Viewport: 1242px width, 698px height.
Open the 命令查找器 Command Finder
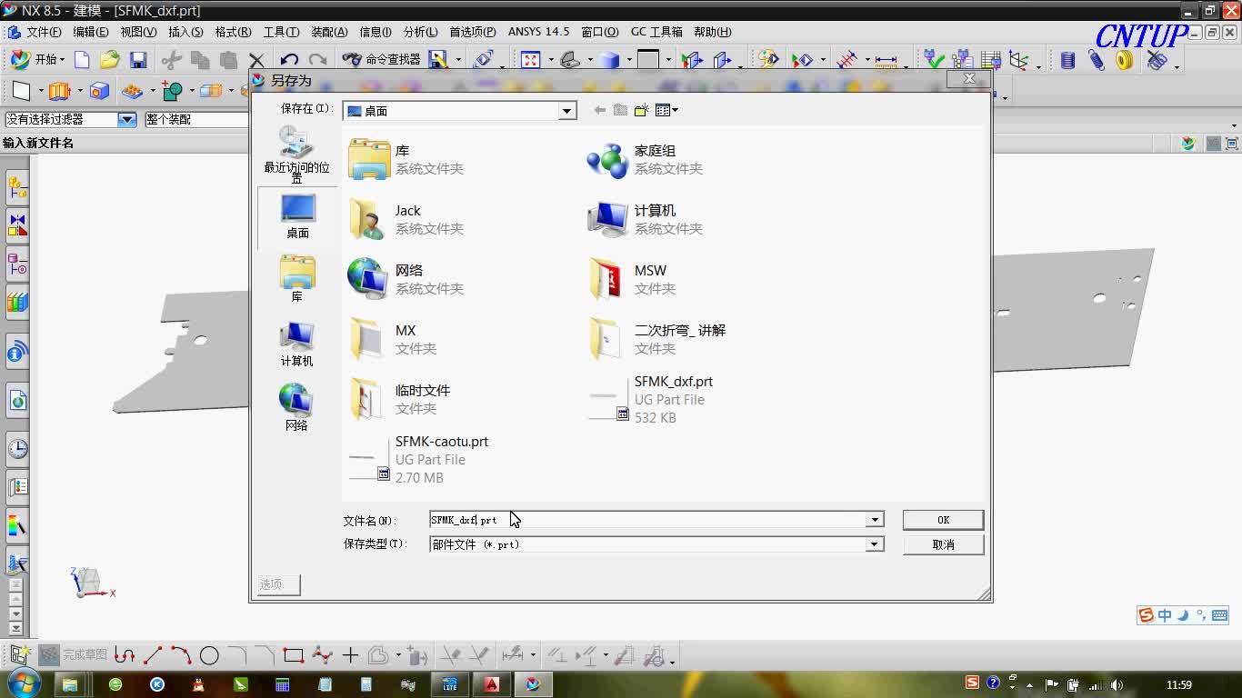(x=380, y=60)
